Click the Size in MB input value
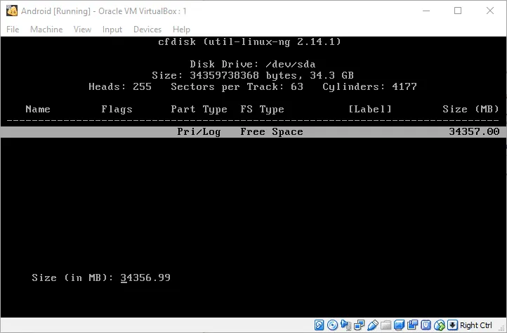Screen dimensions: 507x333 [145, 277]
